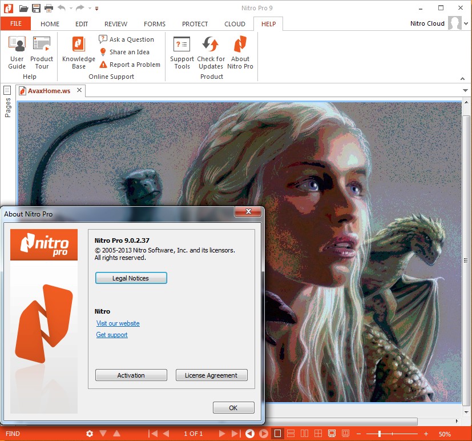Open Find settings gear in status bar
472x441 pixels.
click(x=90, y=434)
